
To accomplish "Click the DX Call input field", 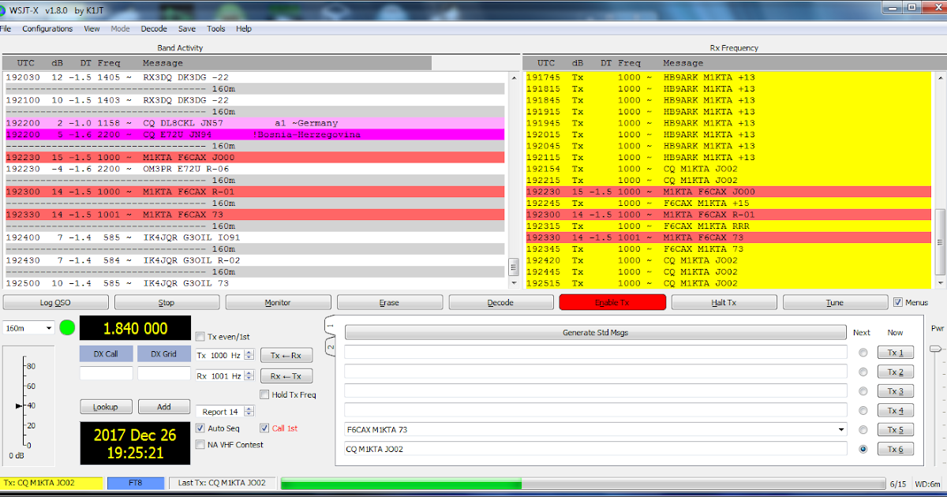I will pos(106,372).
